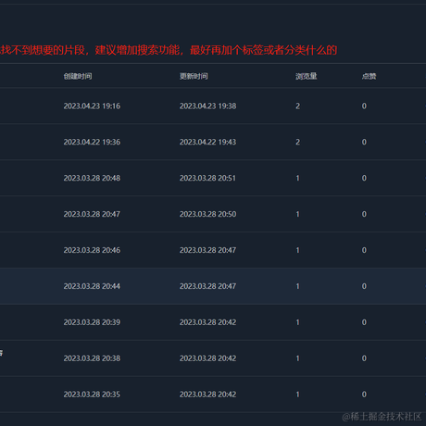Image resolution: width=426 pixels, height=426 pixels.
Task: Click view count 2 in 2023.04.23 row
Action: coord(297,106)
